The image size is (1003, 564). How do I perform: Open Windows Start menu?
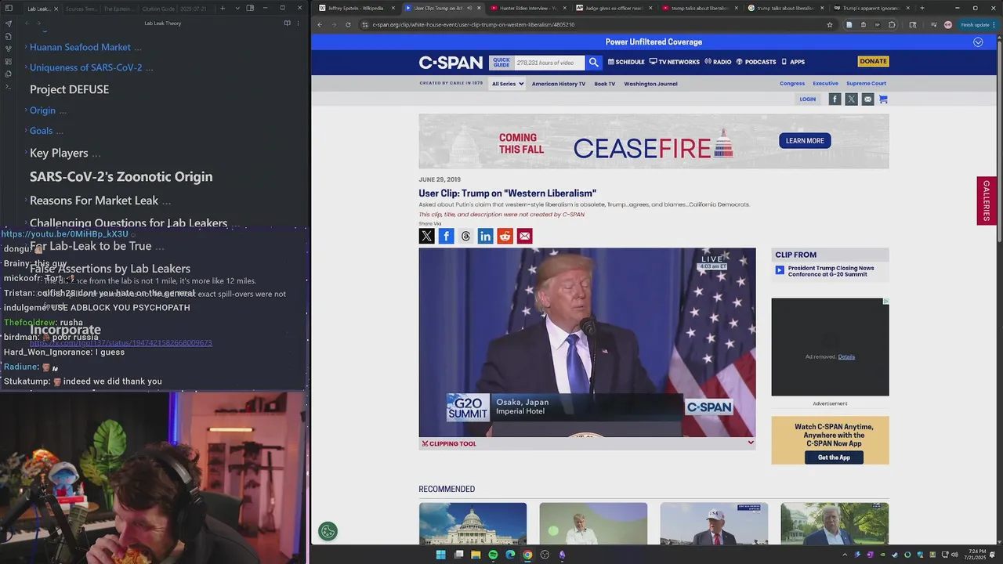440,555
